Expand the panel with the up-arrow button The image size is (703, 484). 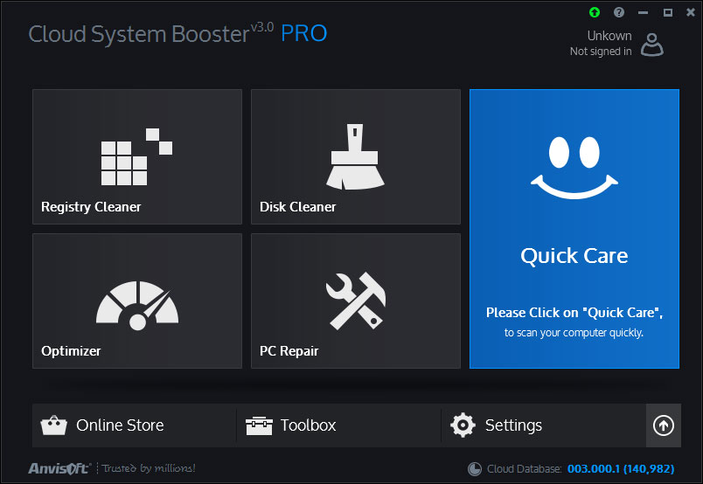pos(663,425)
